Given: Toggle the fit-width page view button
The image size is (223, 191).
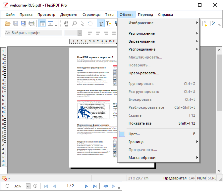Looking at the screenshot, I should point(50,23).
